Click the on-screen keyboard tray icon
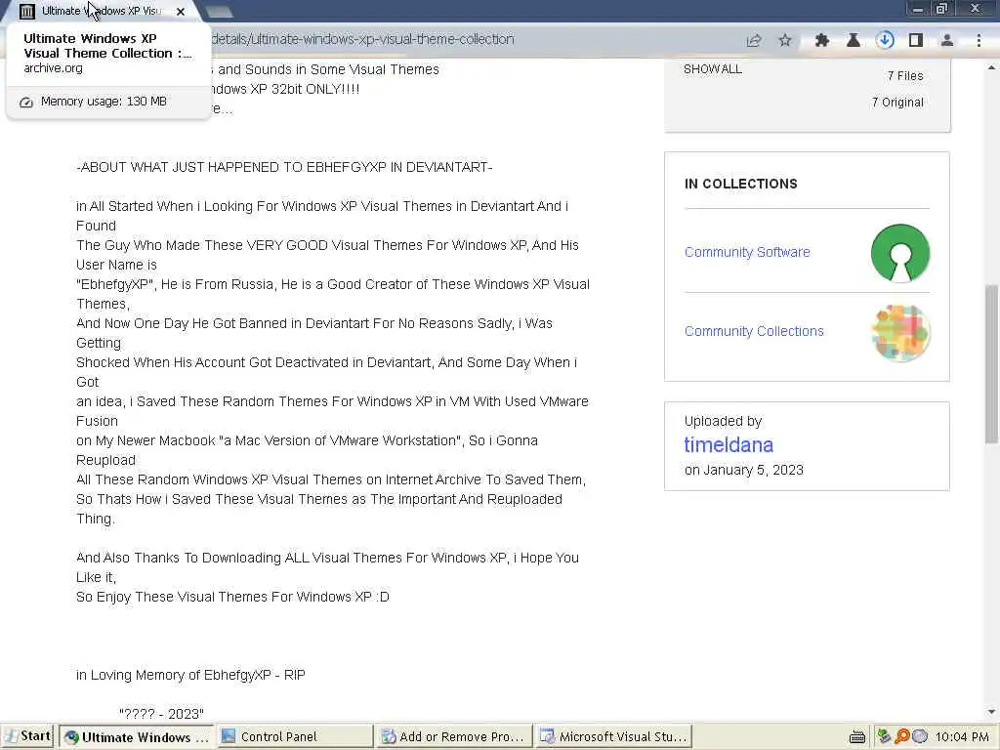Viewport: 1000px width, 750px height. (857, 737)
